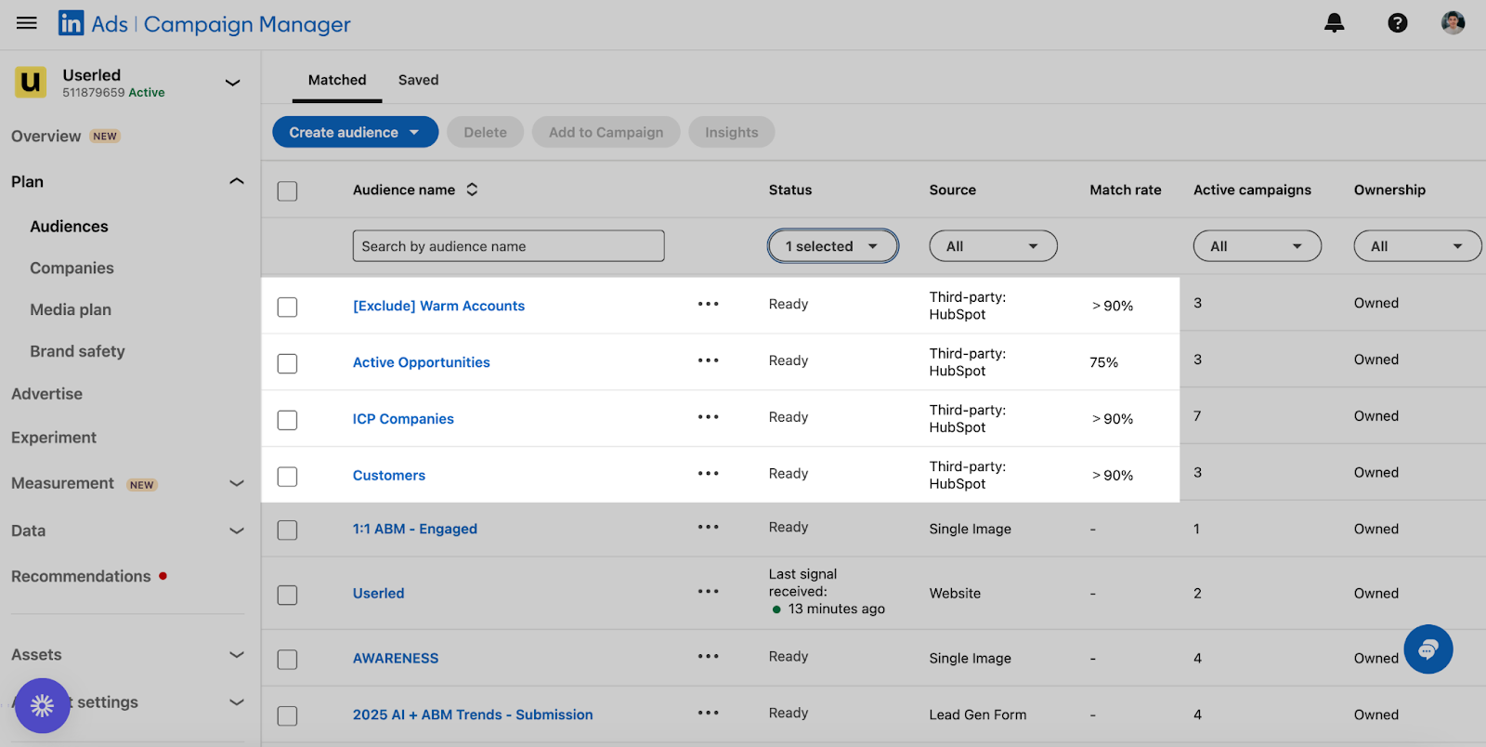Viewport: 1486px width, 747px height.
Task: Open more options for Warm Accounts row
Action: pos(709,304)
